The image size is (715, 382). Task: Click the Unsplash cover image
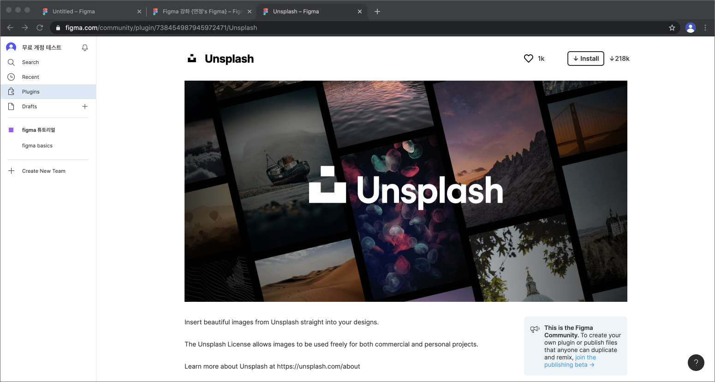point(406,191)
